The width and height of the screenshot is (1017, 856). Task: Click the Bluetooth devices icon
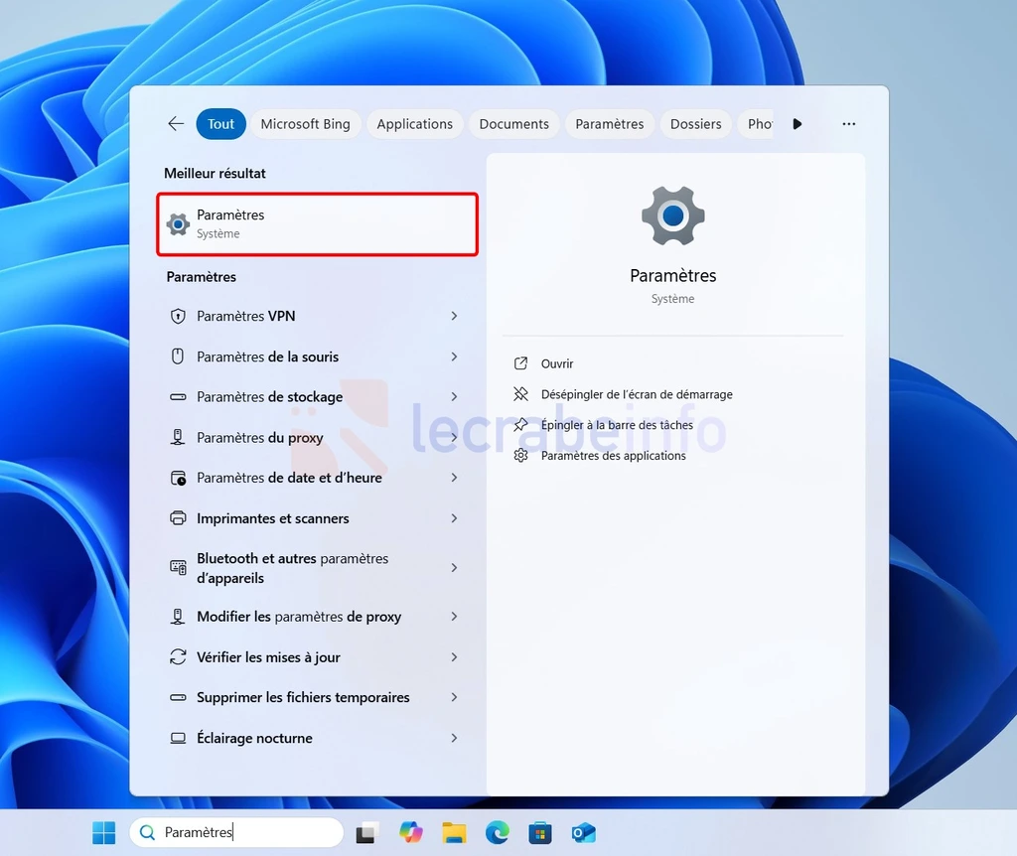click(178, 567)
